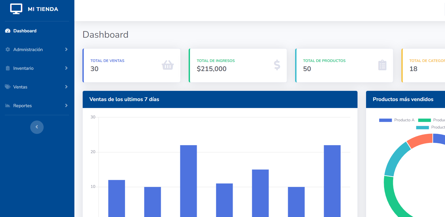Expand the Inventario submenu chevron

click(x=66, y=68)
